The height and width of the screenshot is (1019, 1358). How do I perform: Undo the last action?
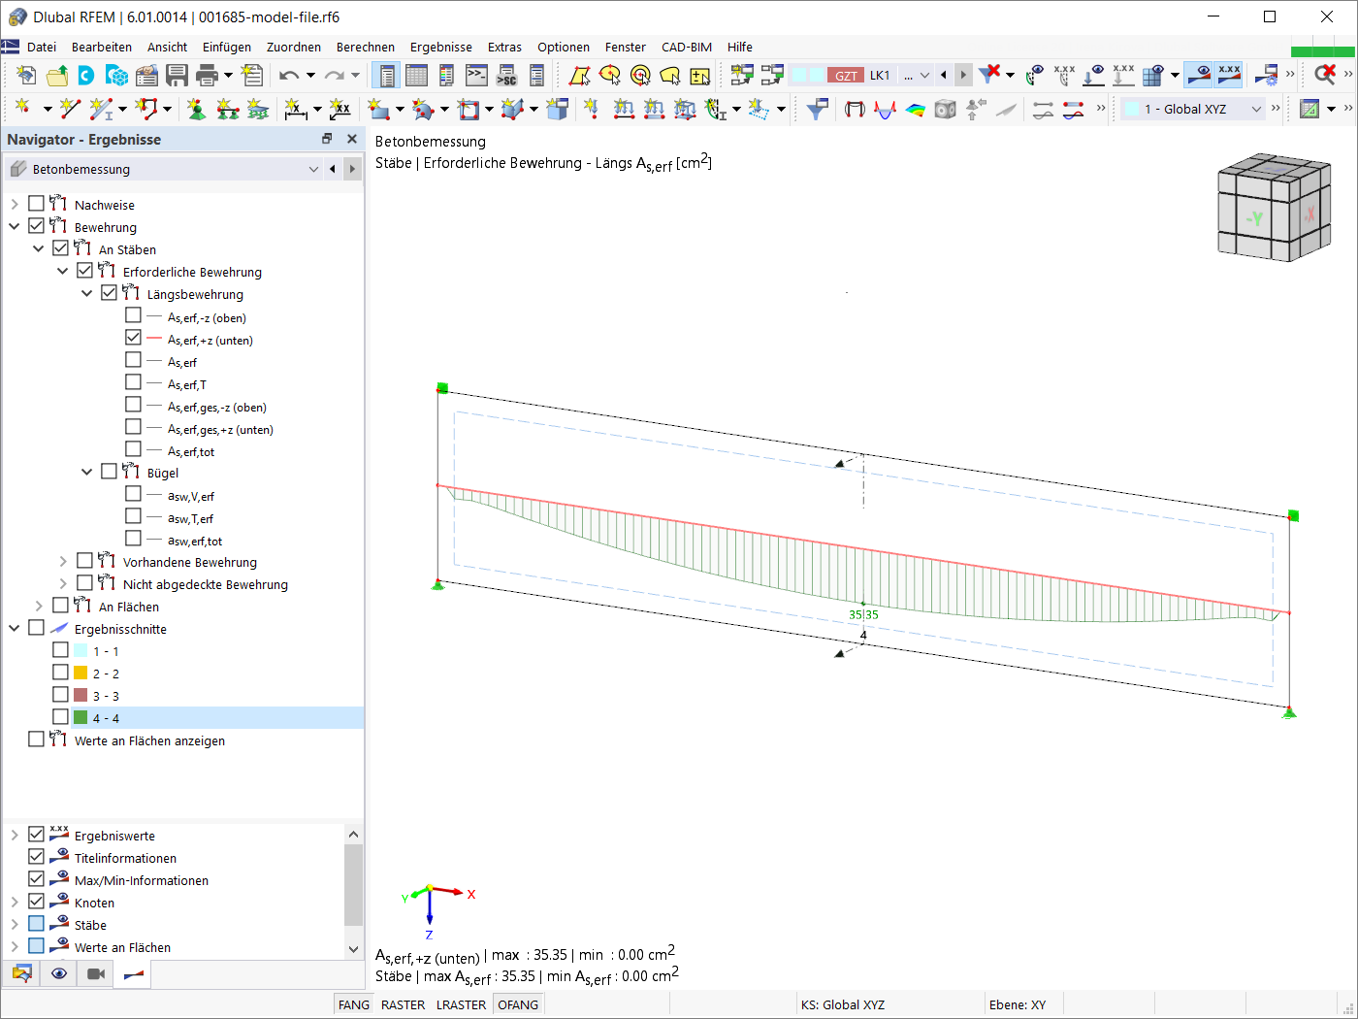point(289,76)
